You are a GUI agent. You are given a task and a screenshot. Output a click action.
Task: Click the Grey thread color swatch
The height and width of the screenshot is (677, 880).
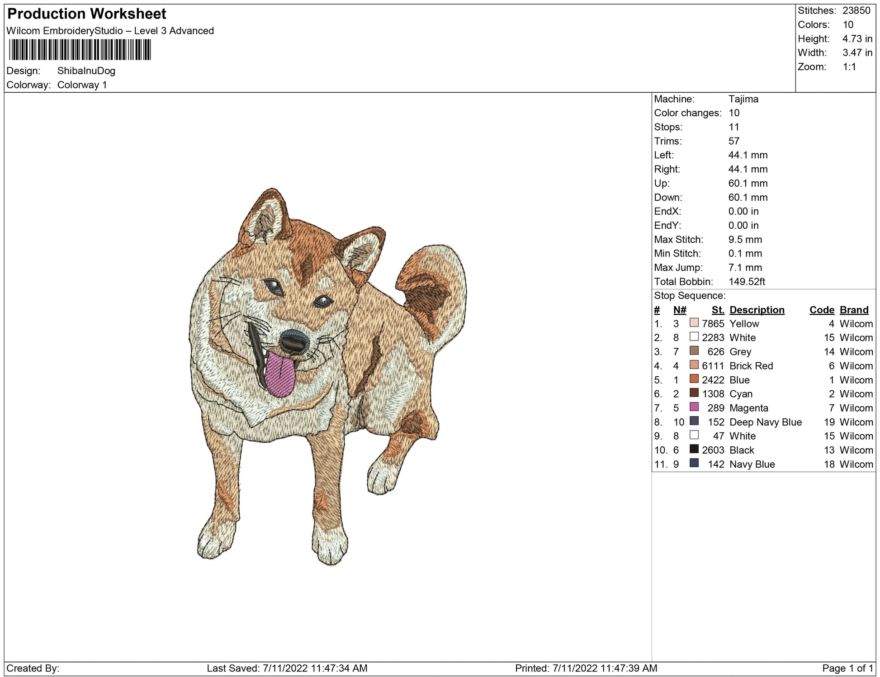pyautogui.click(x=694, y=351)
